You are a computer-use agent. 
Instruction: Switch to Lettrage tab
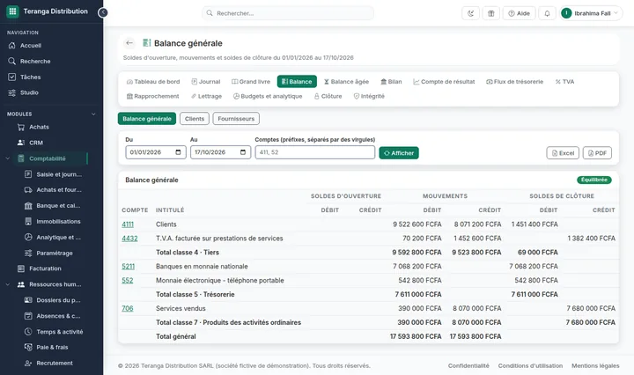206,96
